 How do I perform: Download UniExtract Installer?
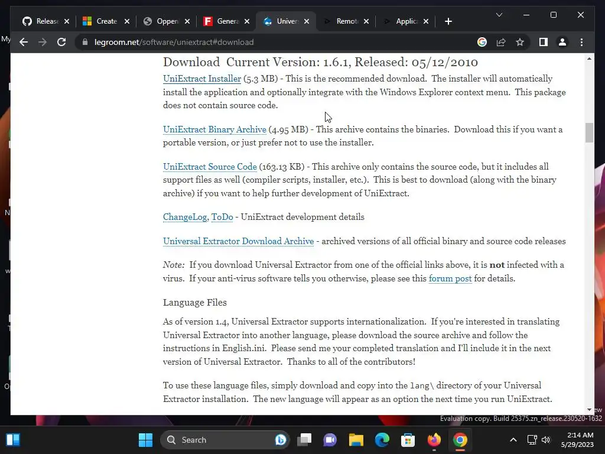(x=202, y=79)
